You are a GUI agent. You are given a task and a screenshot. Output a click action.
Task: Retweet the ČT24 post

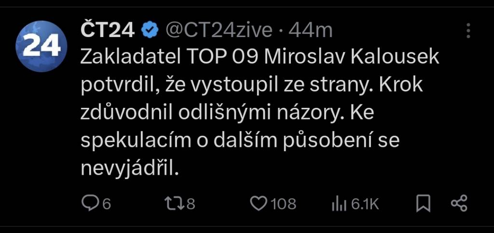pos(173,204)
